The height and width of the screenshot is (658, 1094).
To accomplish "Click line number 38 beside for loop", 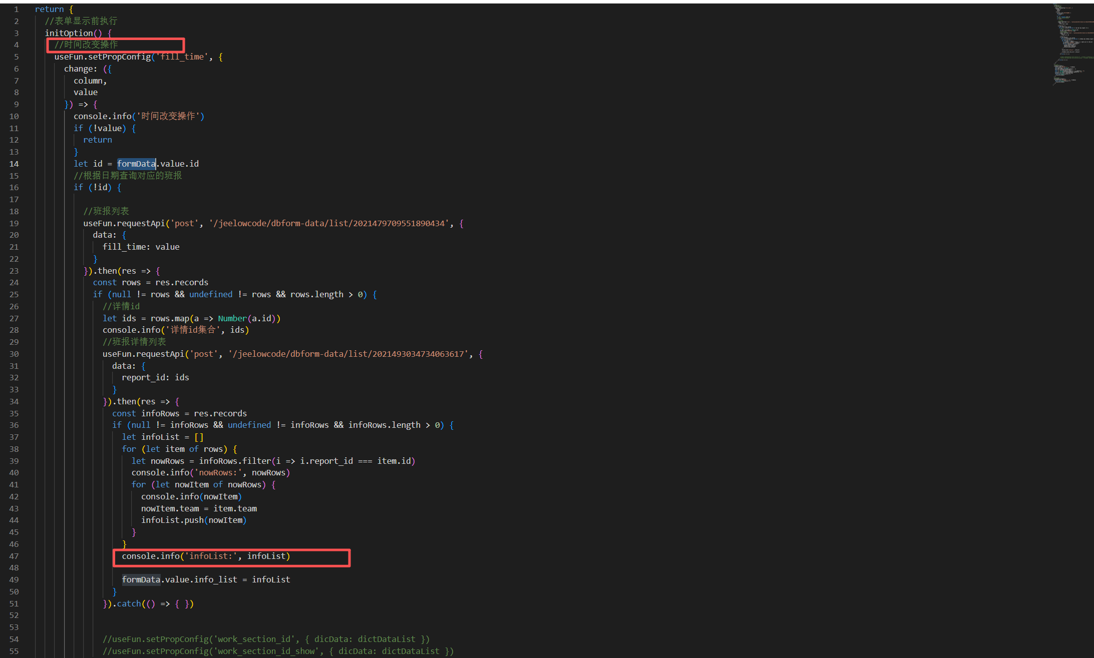I will tap(14, 449).
